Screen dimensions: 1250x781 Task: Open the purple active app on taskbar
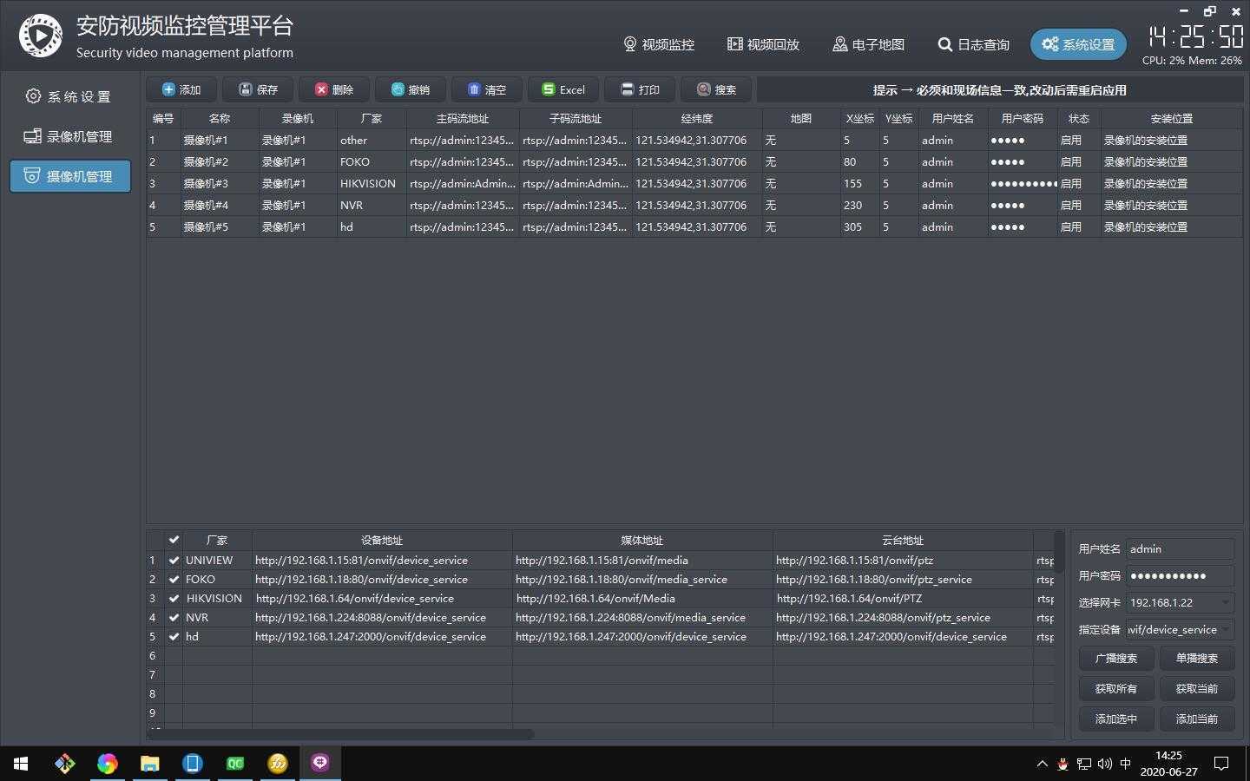point(320,764)
